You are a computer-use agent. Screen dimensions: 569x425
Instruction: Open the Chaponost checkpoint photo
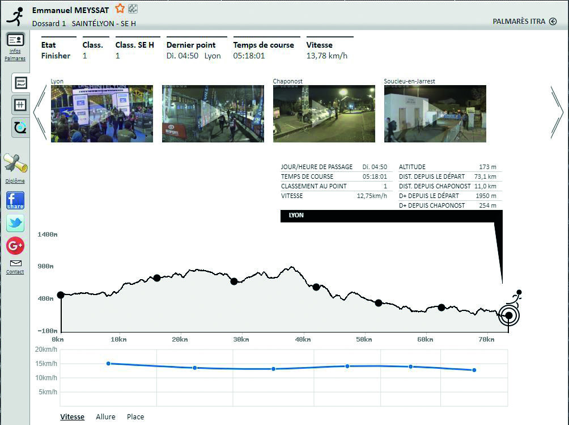point(324,113)
